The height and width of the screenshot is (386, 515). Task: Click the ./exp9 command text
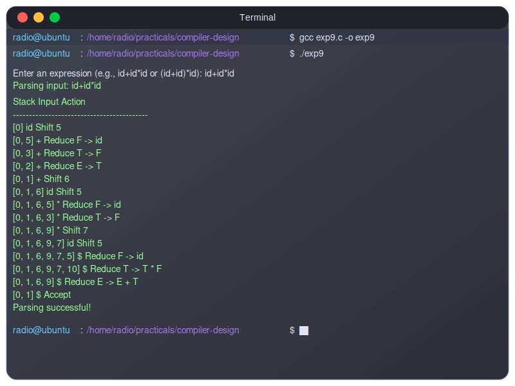pos(312,54)
